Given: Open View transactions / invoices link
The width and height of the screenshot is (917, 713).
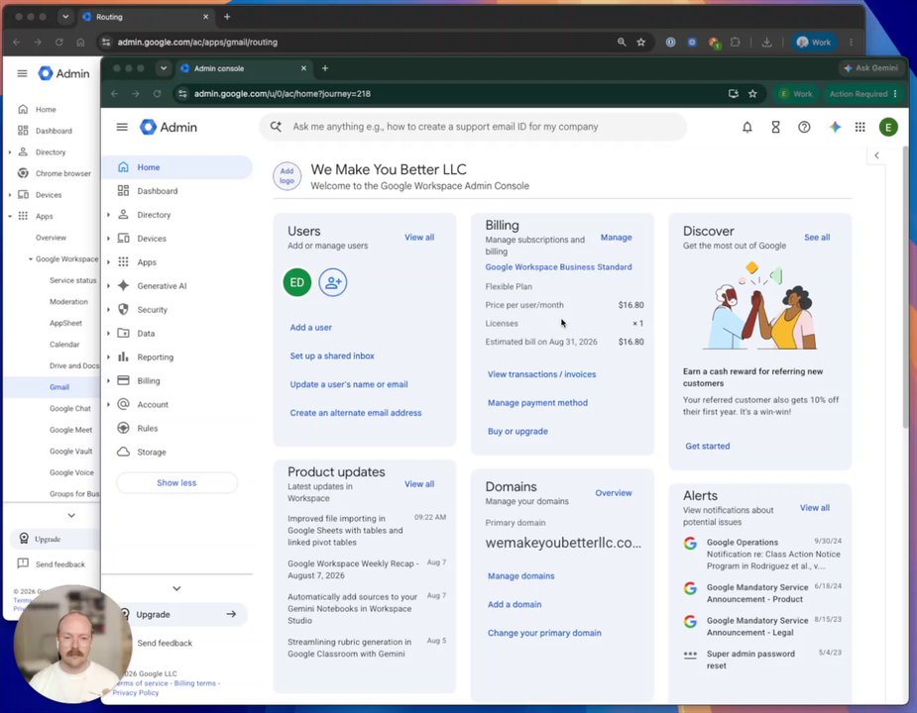Looking at the screenshot, I should coord(541,374).
